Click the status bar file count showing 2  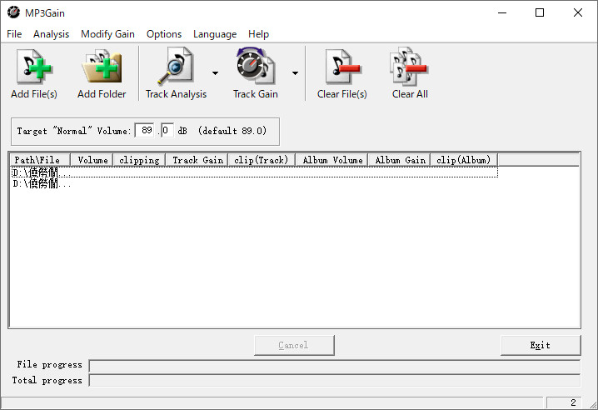(566, 402)
